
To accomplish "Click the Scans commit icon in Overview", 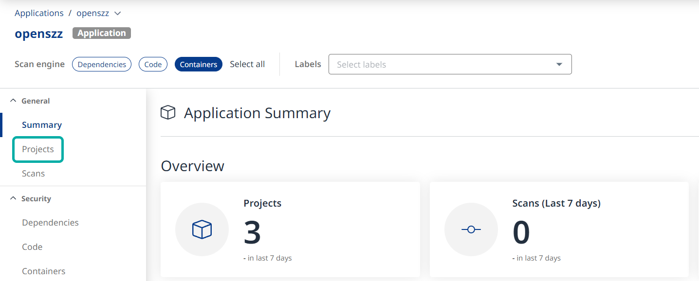I will coord(471,229).
